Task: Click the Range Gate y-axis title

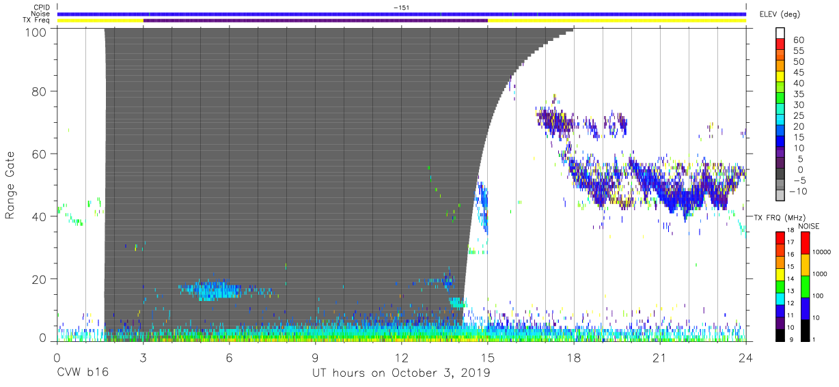Action: point(10,185)
